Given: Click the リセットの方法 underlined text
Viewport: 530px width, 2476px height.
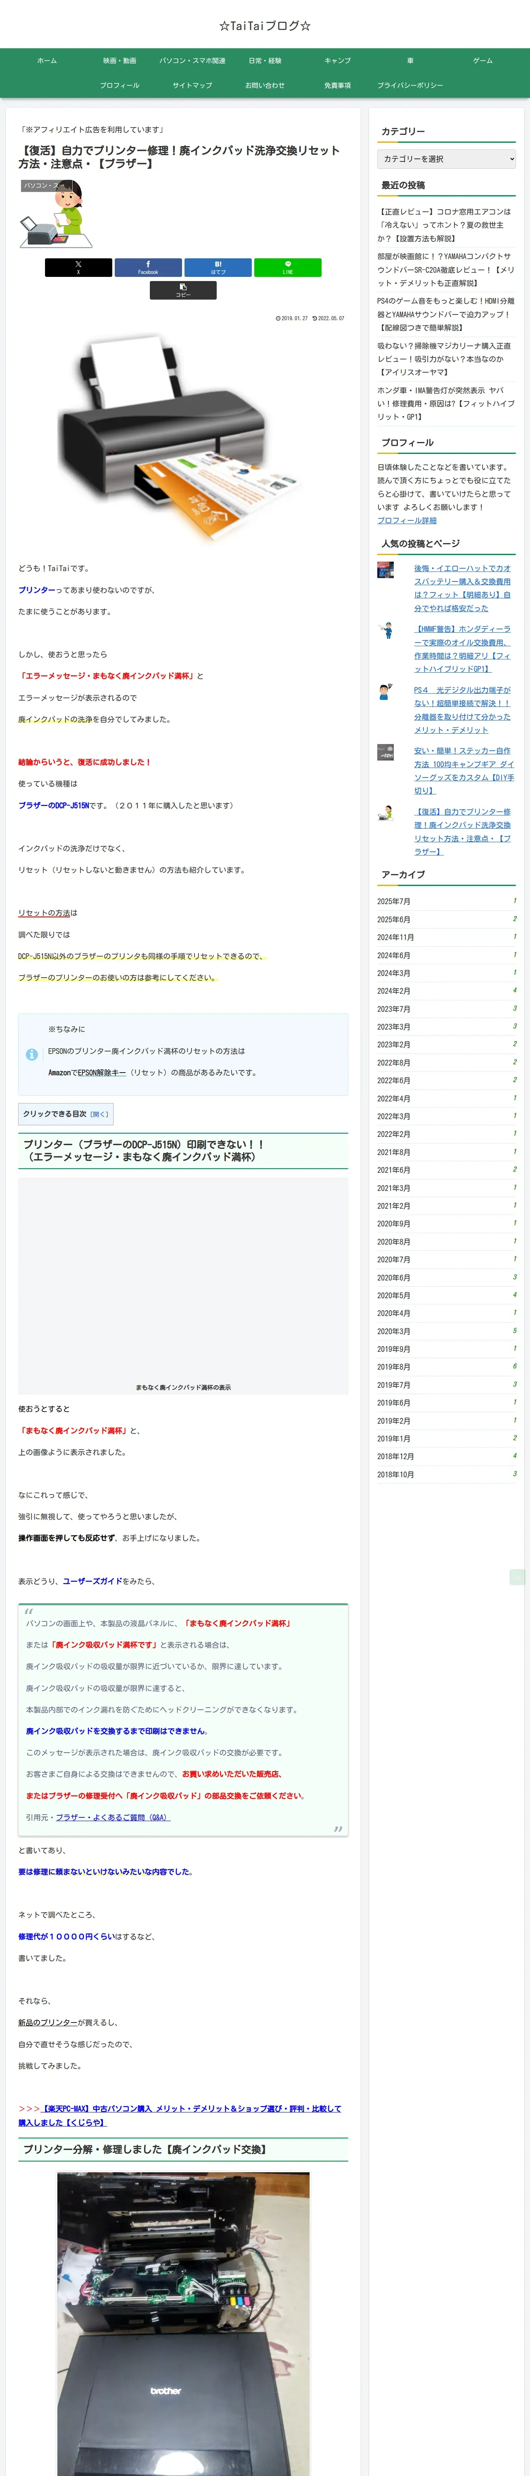Looking at the screenshot, I should pyautogui.click(x=44, y=913).
